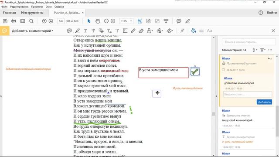
Task: Switch to the Главная tab
Action: pos(10,13)
